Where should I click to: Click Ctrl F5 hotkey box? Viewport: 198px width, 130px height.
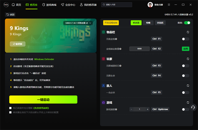(156, 92)
